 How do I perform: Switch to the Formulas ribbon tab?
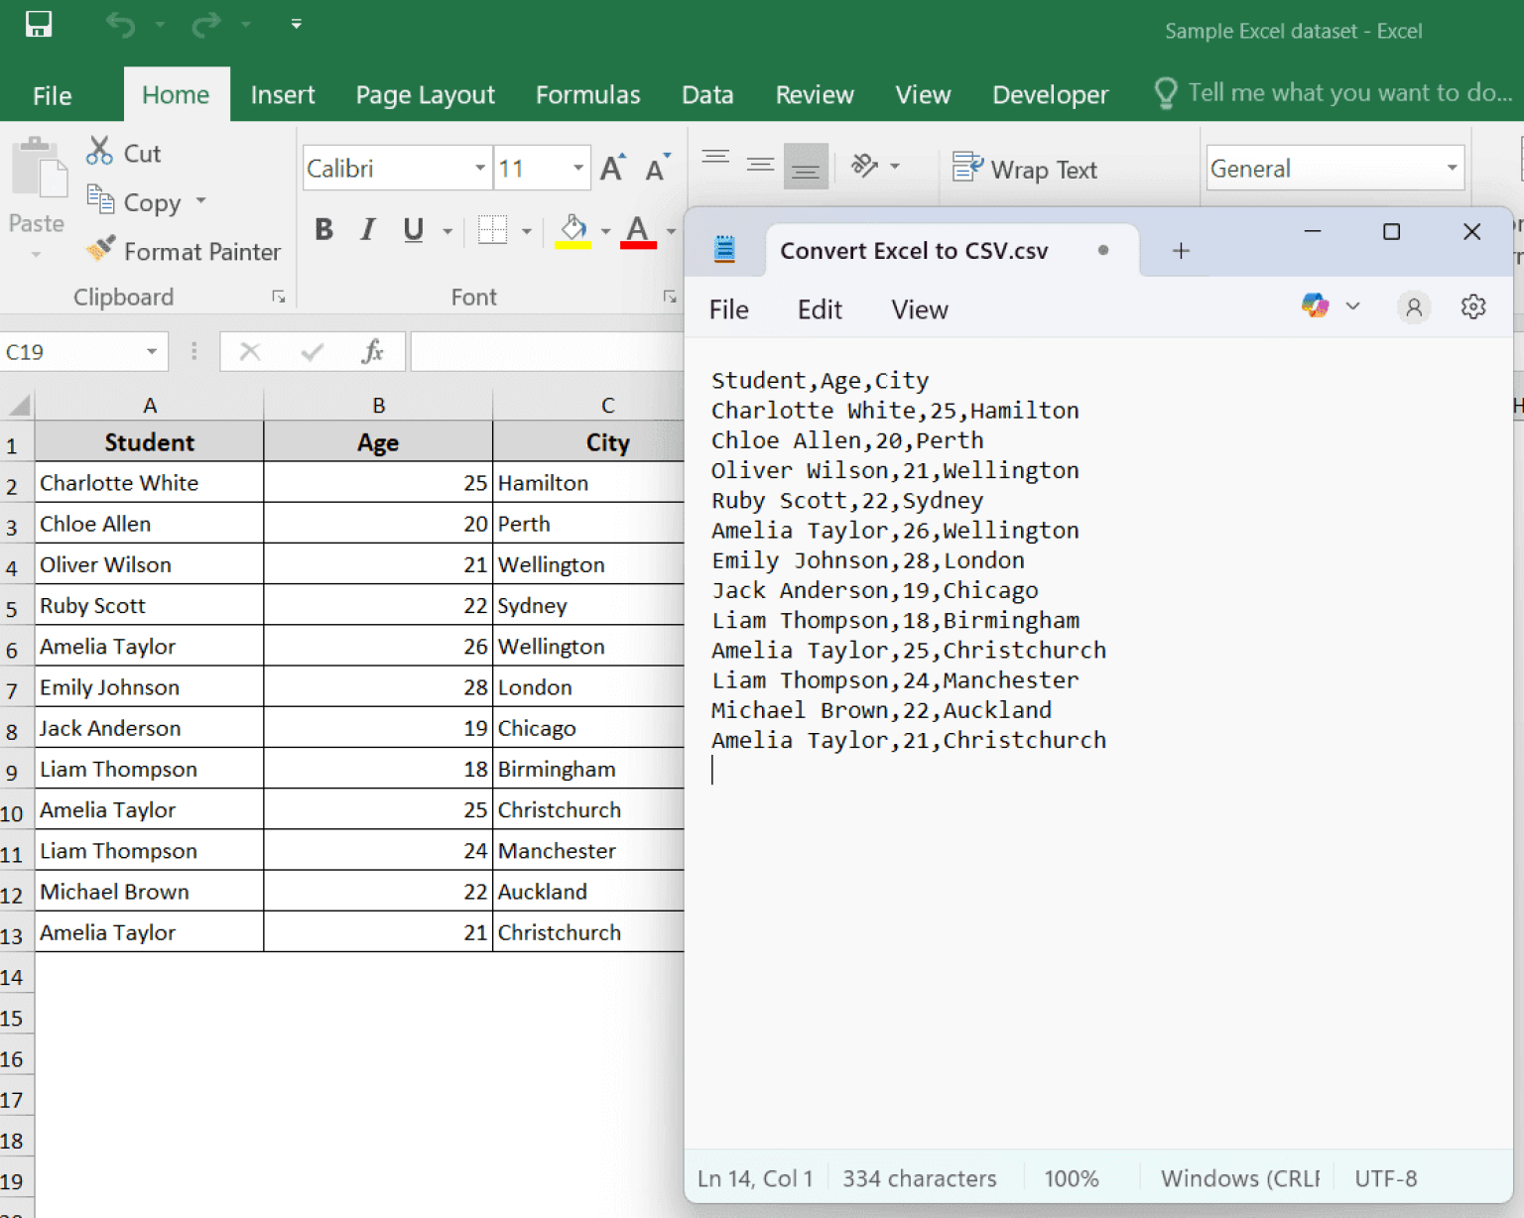coord(587,94)
